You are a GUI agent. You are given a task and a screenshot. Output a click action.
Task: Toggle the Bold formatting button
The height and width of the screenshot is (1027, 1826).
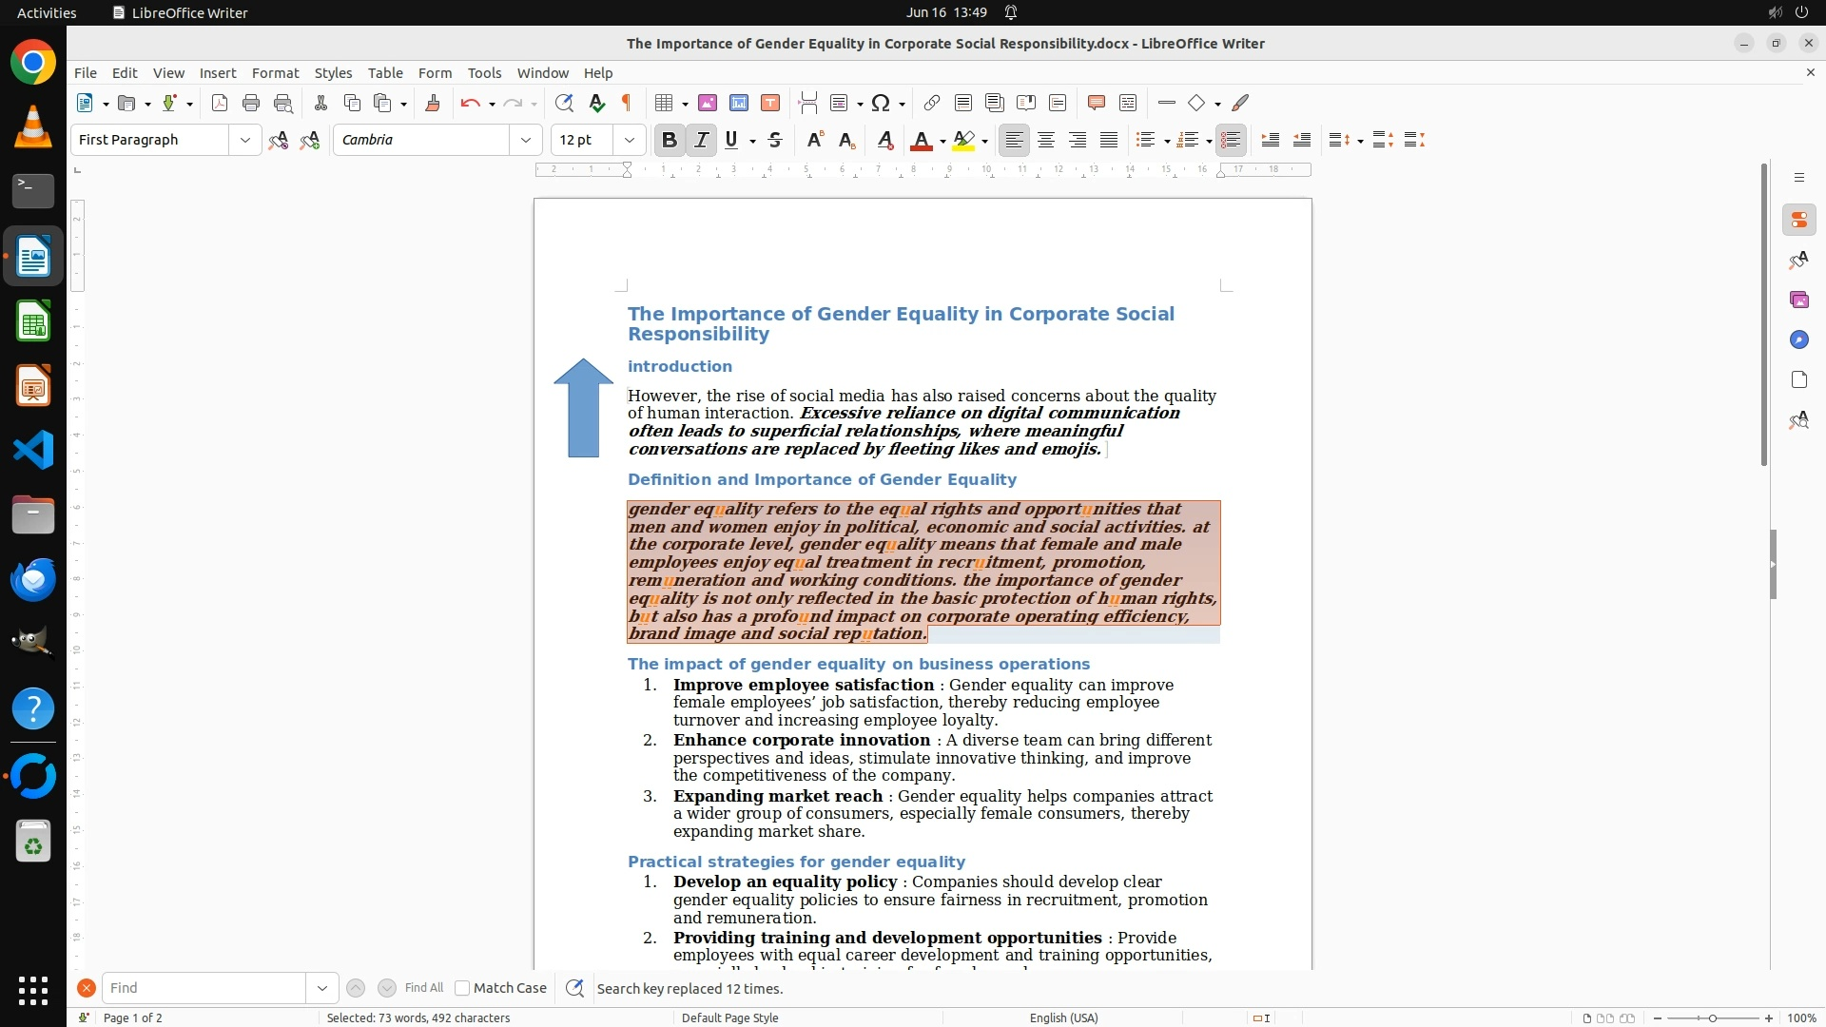tap(670, 141)
